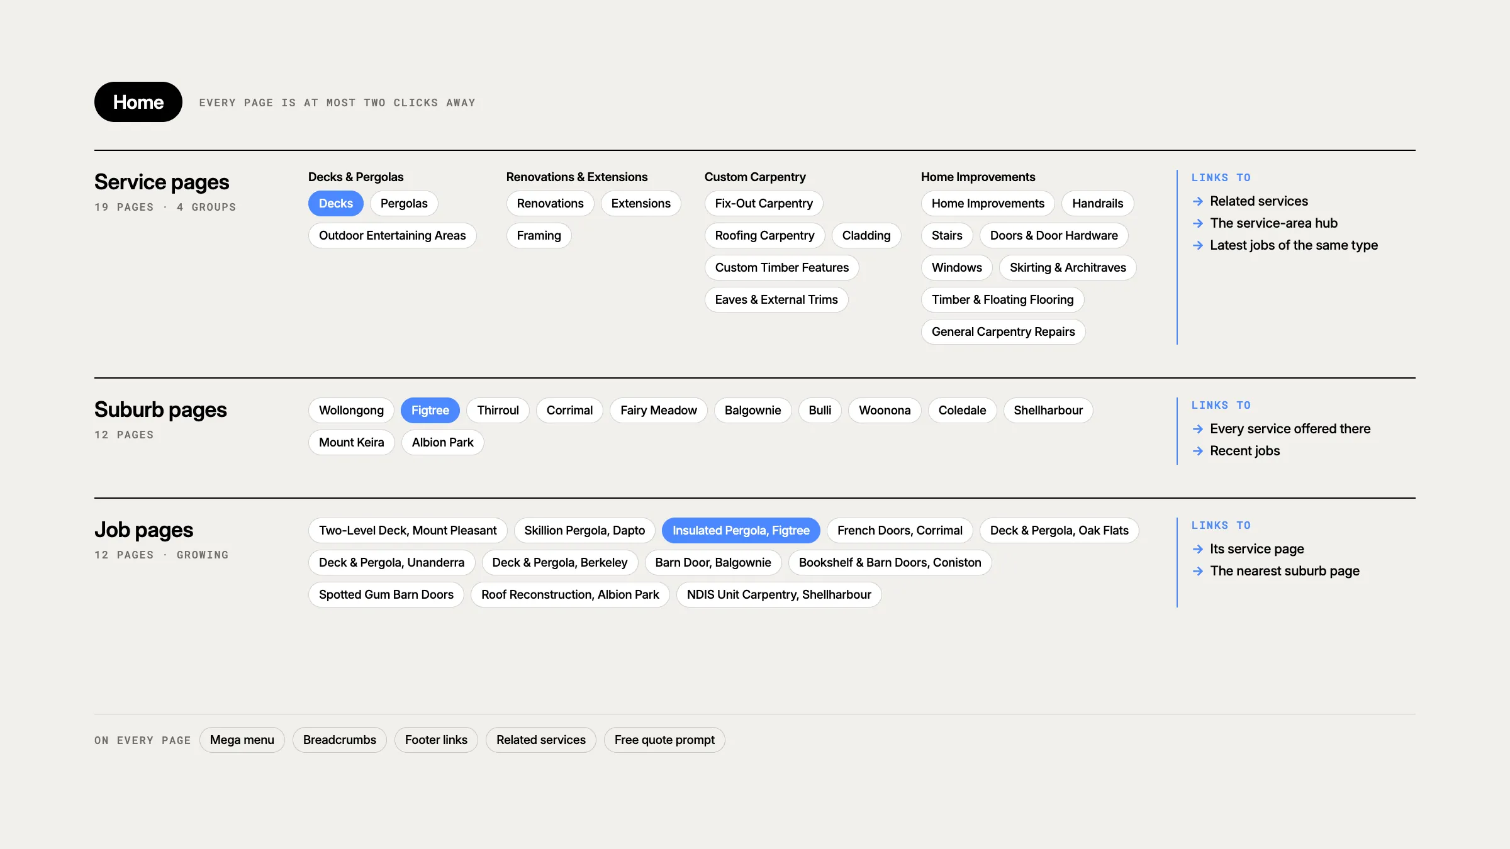This screenshot has height=849, width=1510.
Task: Open Two-Level Deck, Mount Pleasant job
Action: pyautogui.click(x=408, y=530)
